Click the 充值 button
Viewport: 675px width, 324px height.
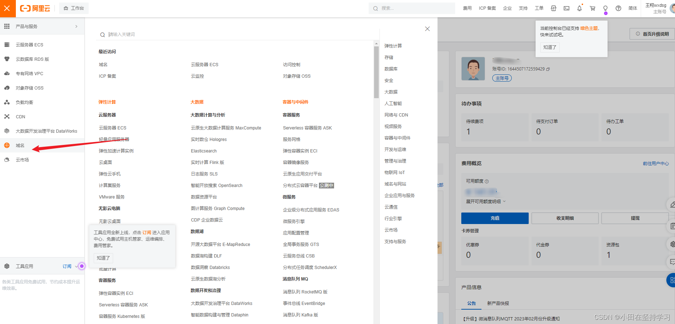[x=495, y=218]
